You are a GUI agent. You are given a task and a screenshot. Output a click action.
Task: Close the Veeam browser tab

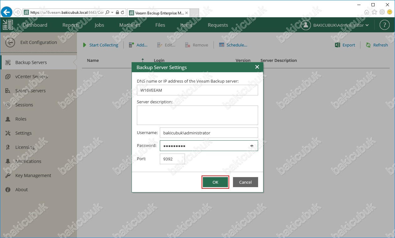click(x=187, y=13)
